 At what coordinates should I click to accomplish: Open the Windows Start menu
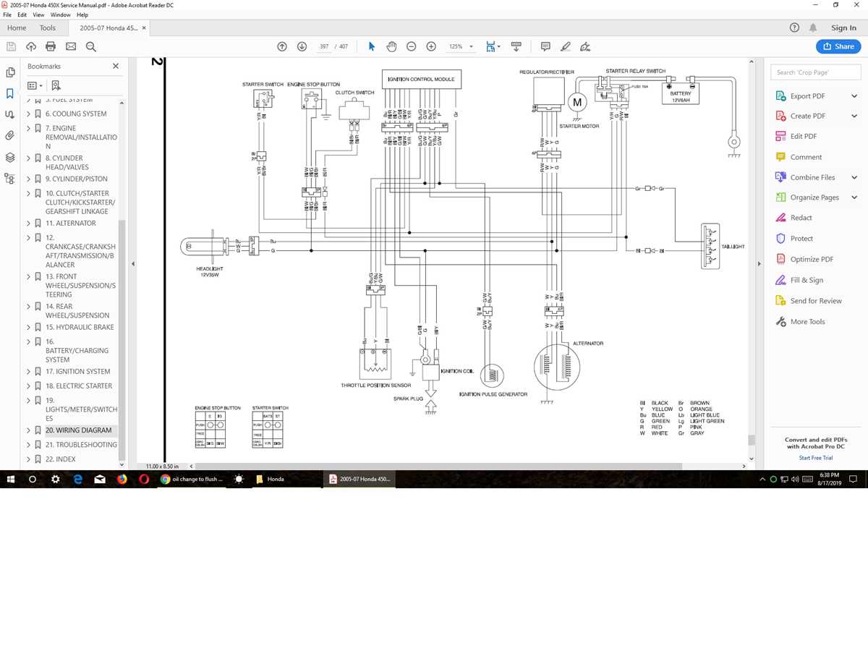point(11,479)
